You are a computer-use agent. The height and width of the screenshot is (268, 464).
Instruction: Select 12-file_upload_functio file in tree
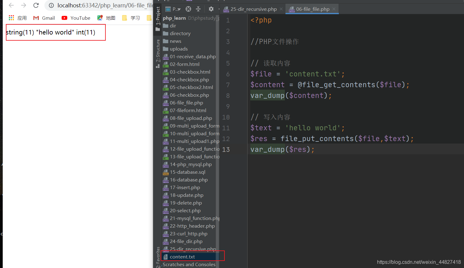(191, 149)
